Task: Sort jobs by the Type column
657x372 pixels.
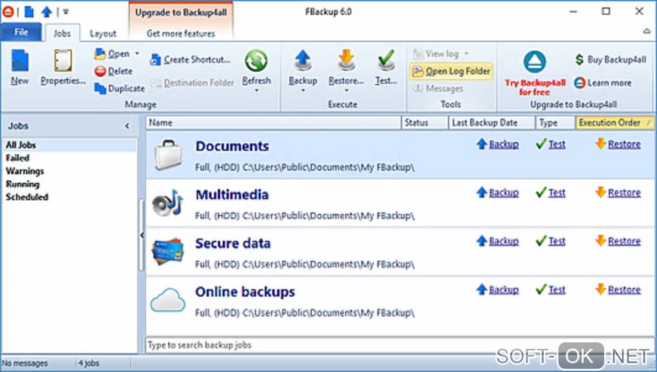Action: pos(555,122)
